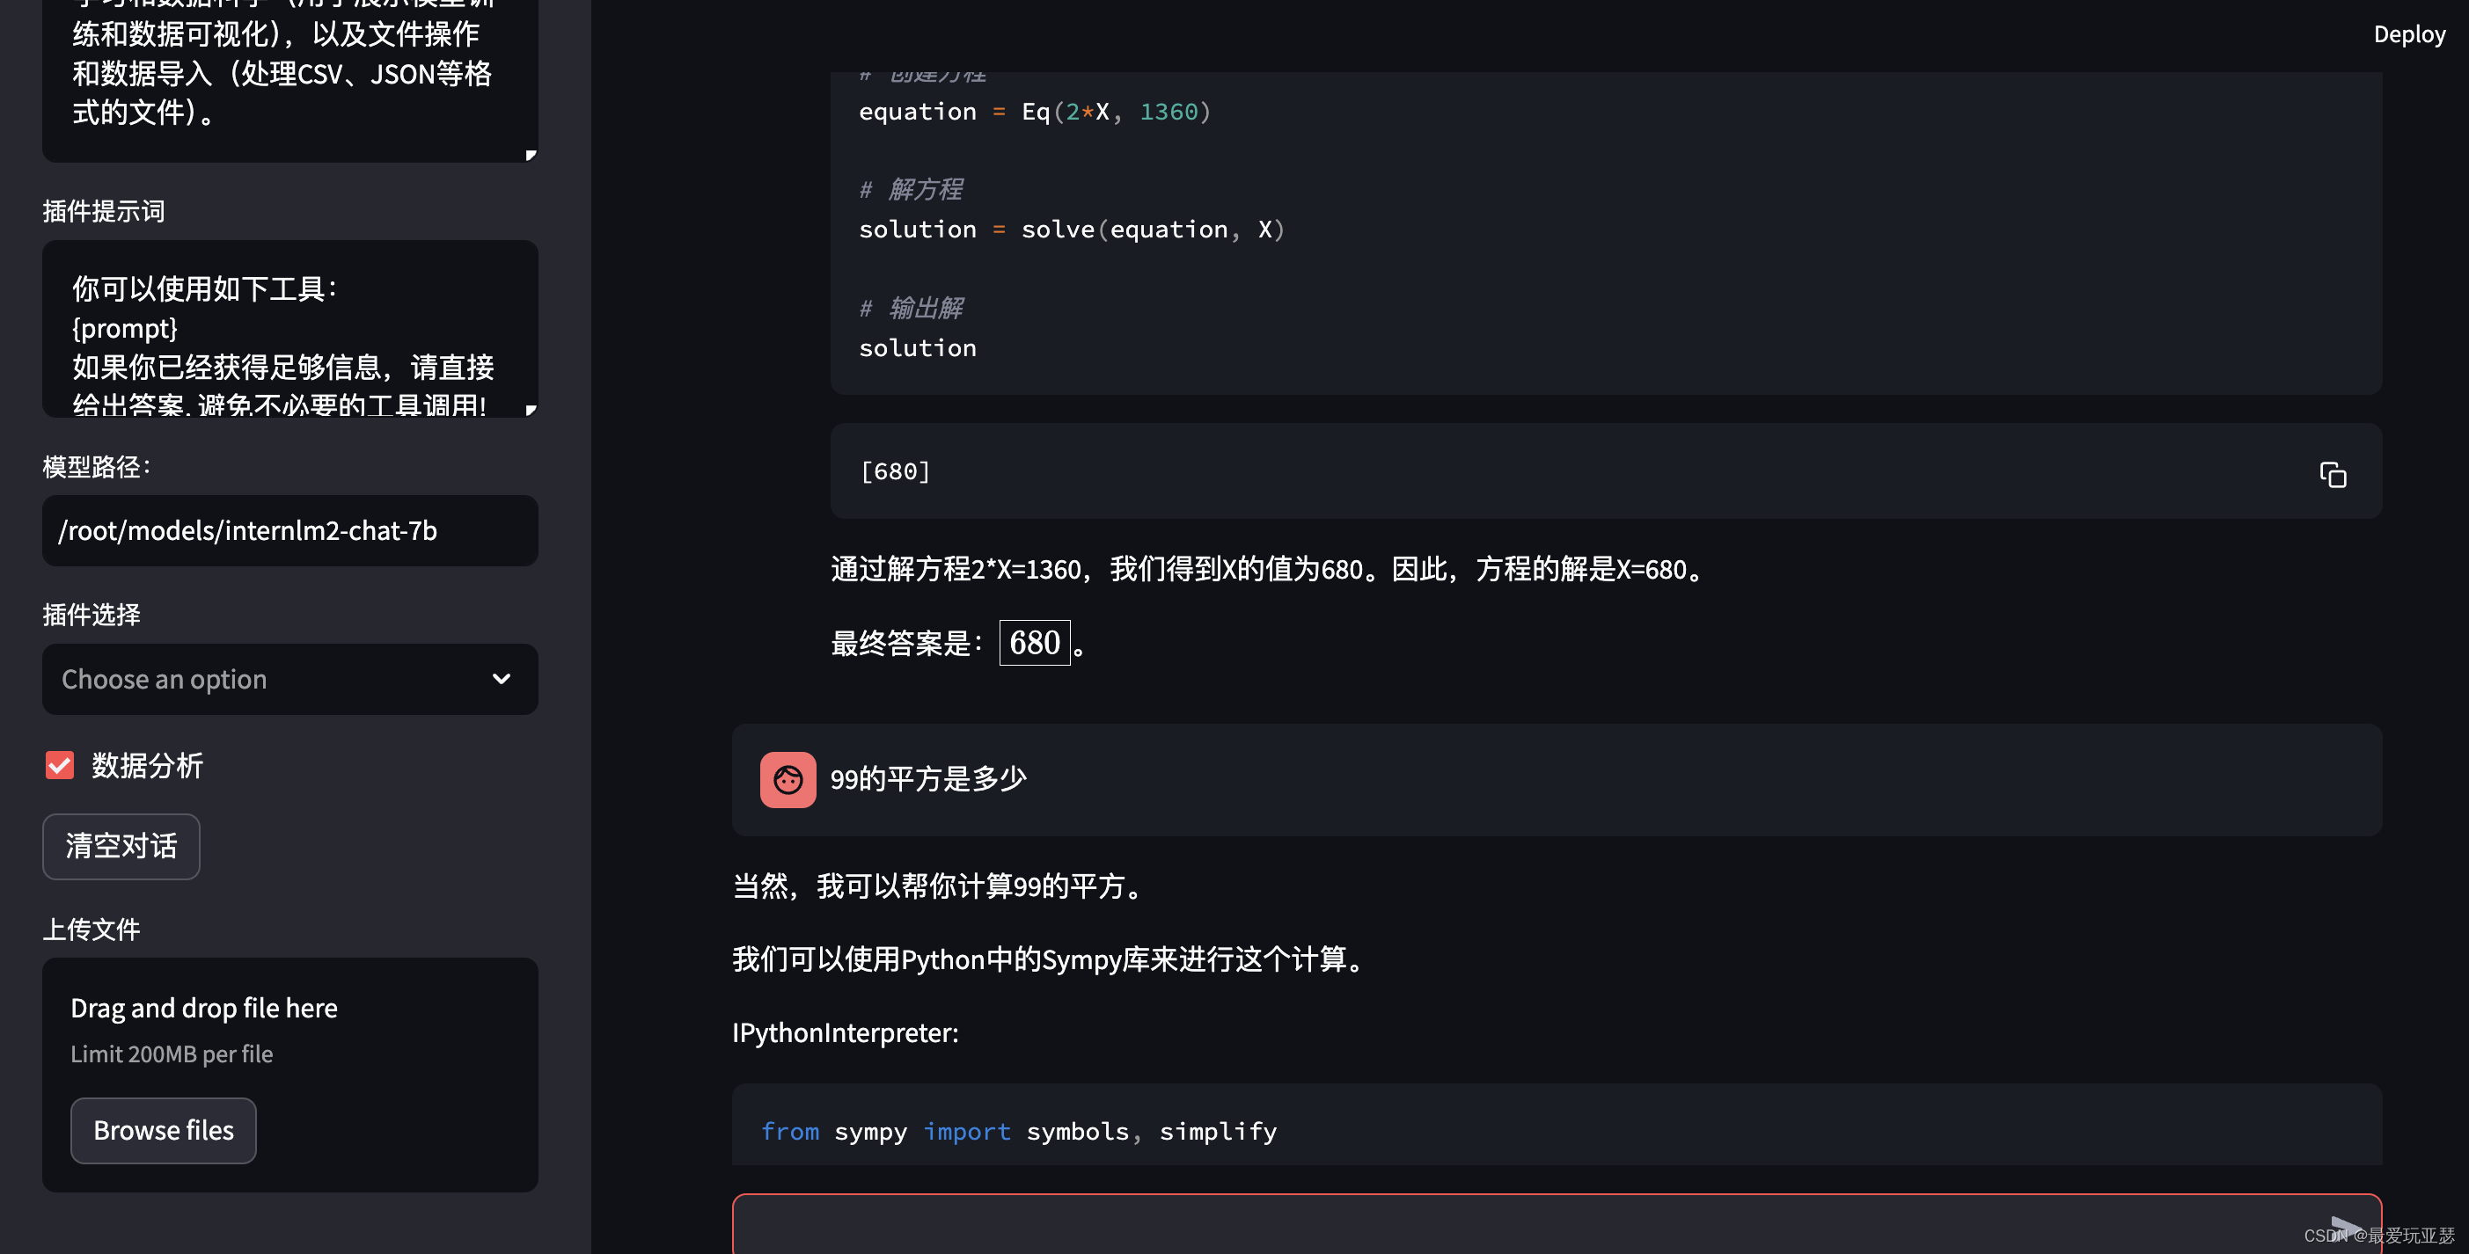Screen dimensions: 2469x1254
Task: Click the user avatar beside 99的平方是多少
Action: [x=787, y=780]
